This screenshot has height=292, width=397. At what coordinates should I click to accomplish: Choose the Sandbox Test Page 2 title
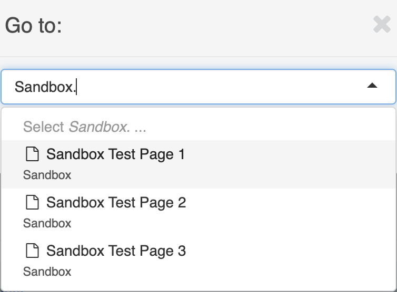pos(116,203)
